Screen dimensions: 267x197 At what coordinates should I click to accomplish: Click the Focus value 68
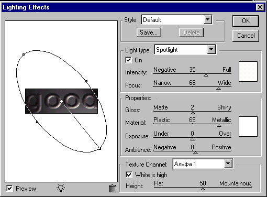click(192, 83)
